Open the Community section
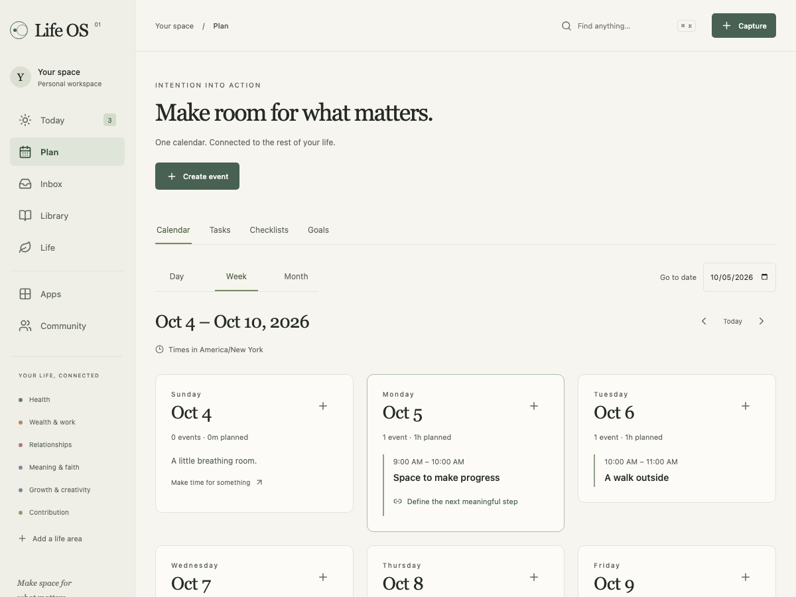This screenshot has height=597, width=796. coord(67,326)
